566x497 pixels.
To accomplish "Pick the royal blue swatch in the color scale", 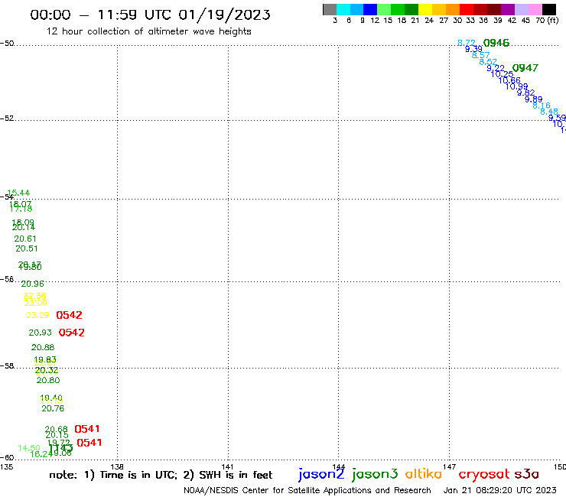I will click(x=370, y=9).
